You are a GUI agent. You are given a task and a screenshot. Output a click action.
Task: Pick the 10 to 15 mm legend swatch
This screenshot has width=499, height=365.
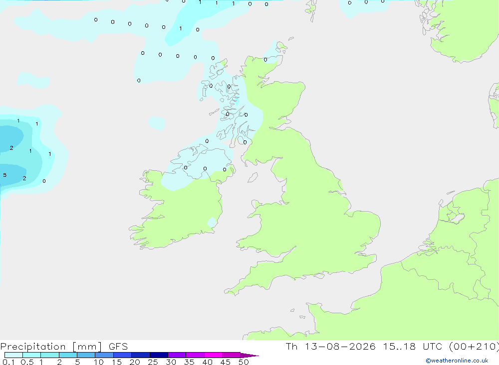click(x=104, y=355)
